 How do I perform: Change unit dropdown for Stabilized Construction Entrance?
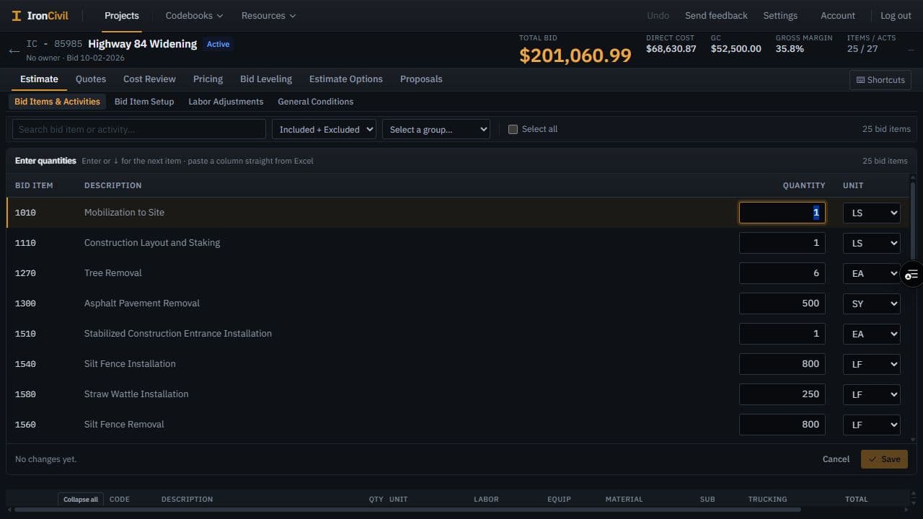(871, 334)
